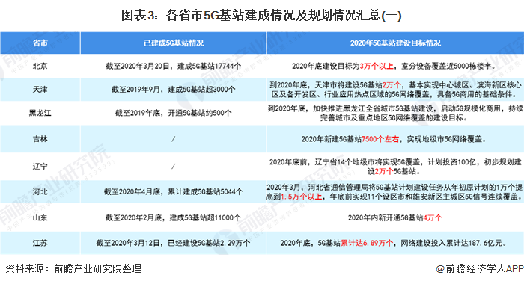
Task: Click Beijing's 3万个以上 target text
Action: (377, 66)
